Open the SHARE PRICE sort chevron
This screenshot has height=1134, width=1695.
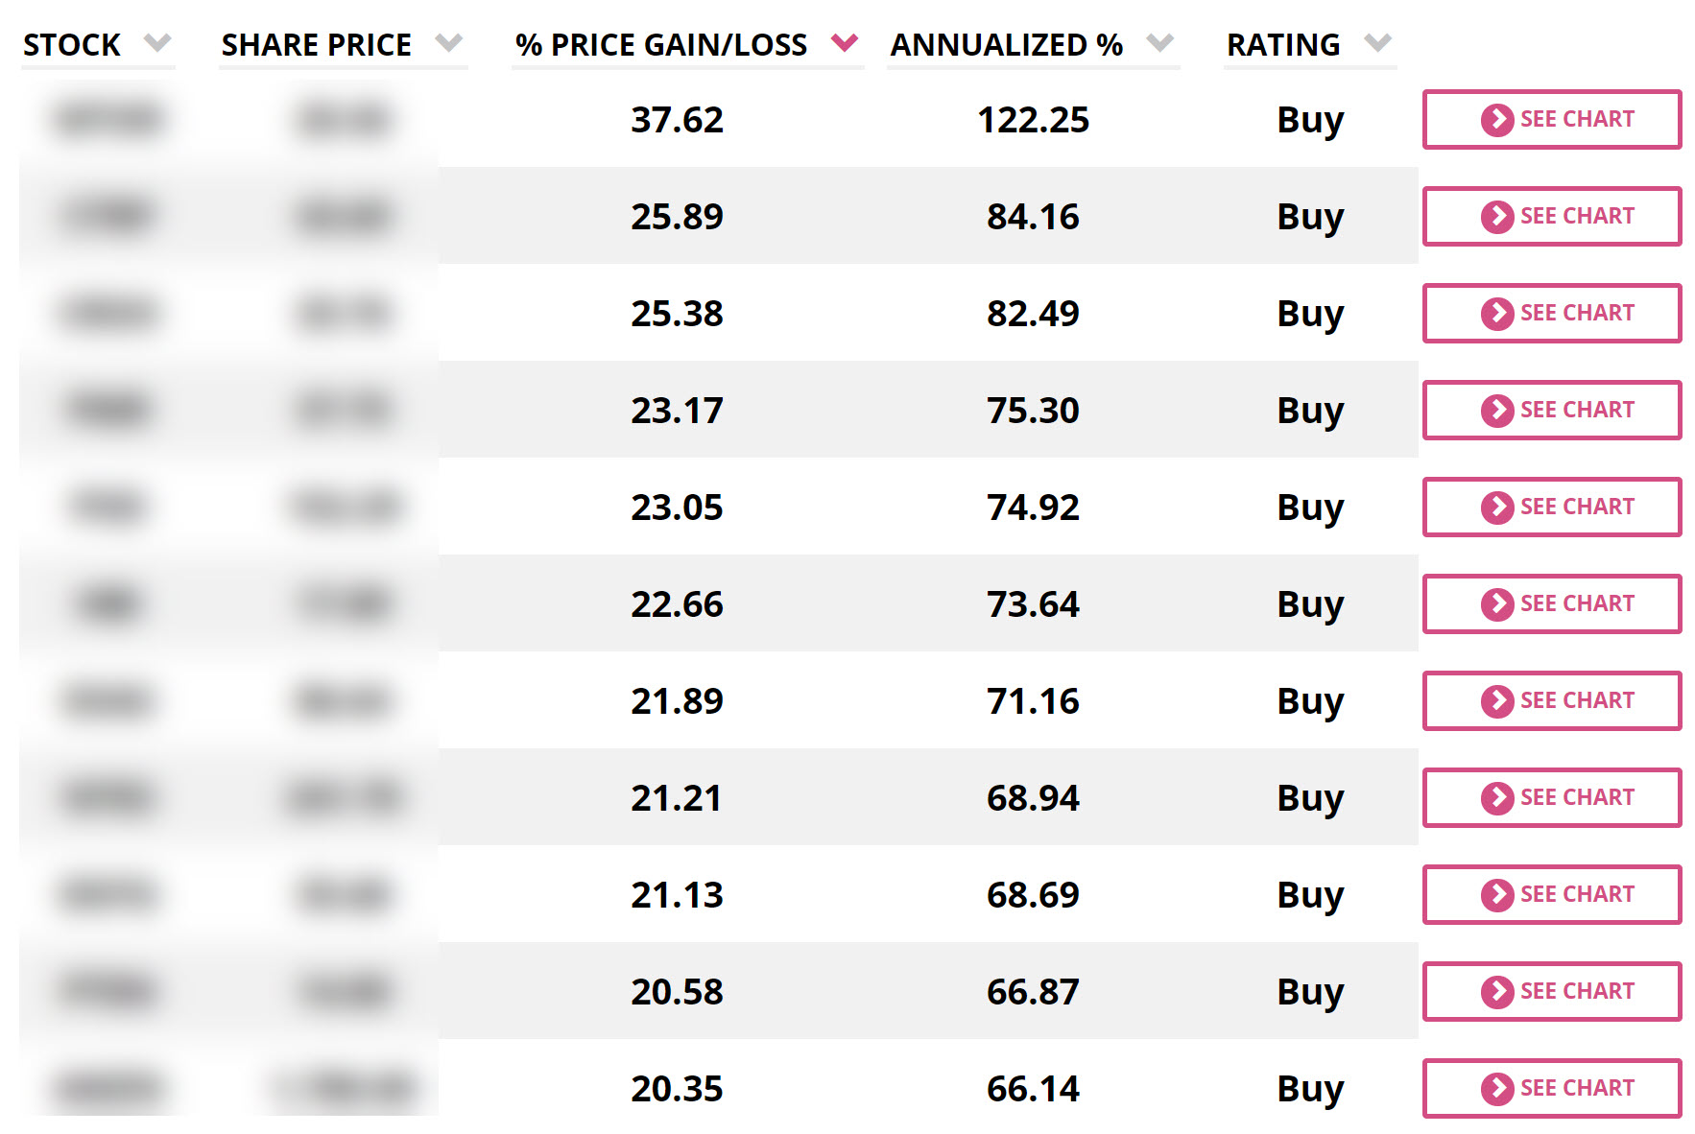pos(449,42)
